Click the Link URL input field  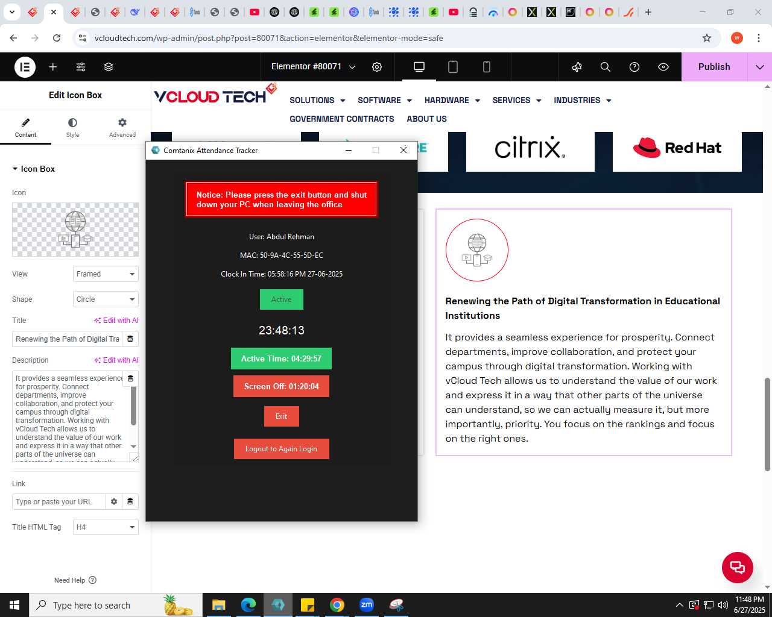tap(59, 502)
